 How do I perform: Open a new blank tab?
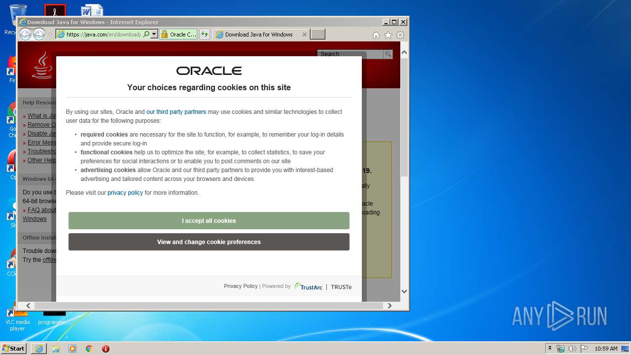317,34
